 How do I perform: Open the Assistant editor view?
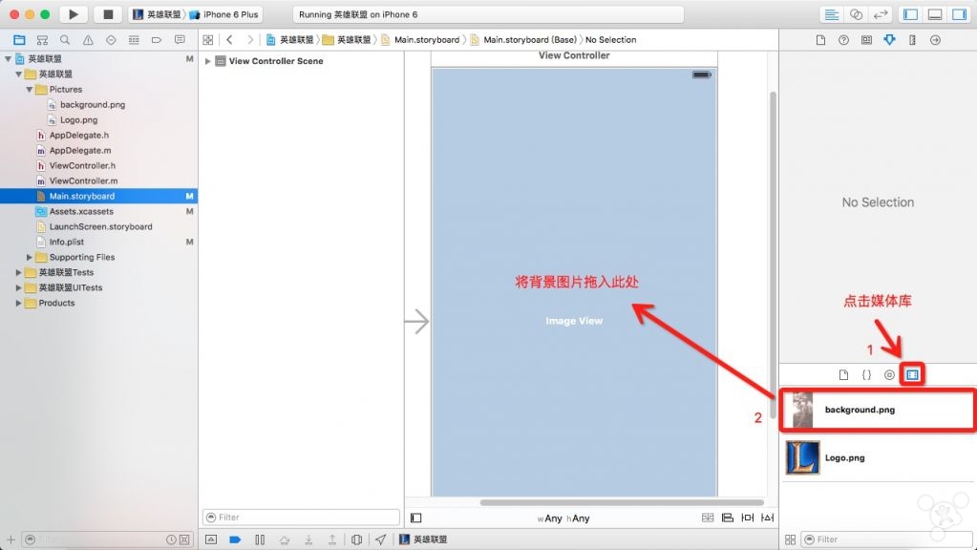pos(856,14)
